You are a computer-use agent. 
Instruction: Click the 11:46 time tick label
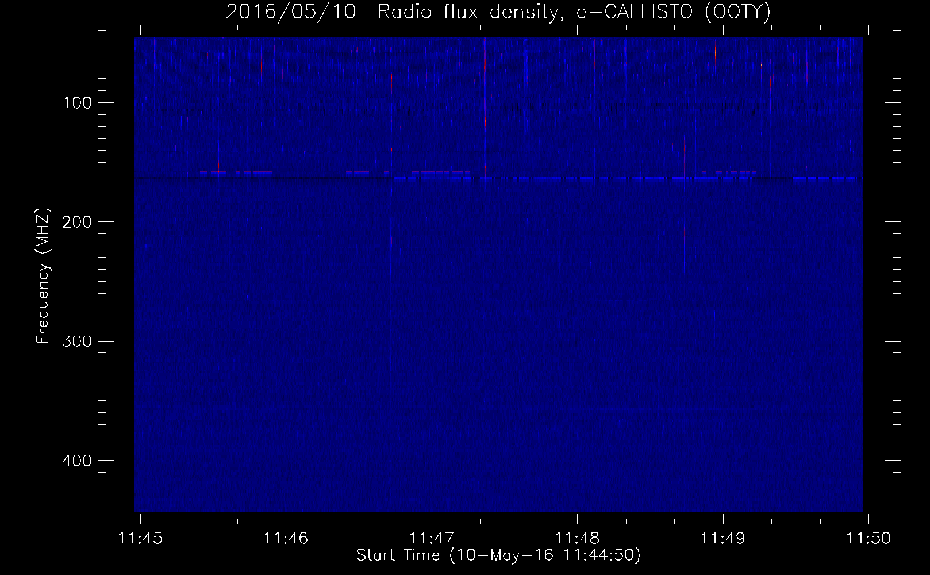point(286,539)
